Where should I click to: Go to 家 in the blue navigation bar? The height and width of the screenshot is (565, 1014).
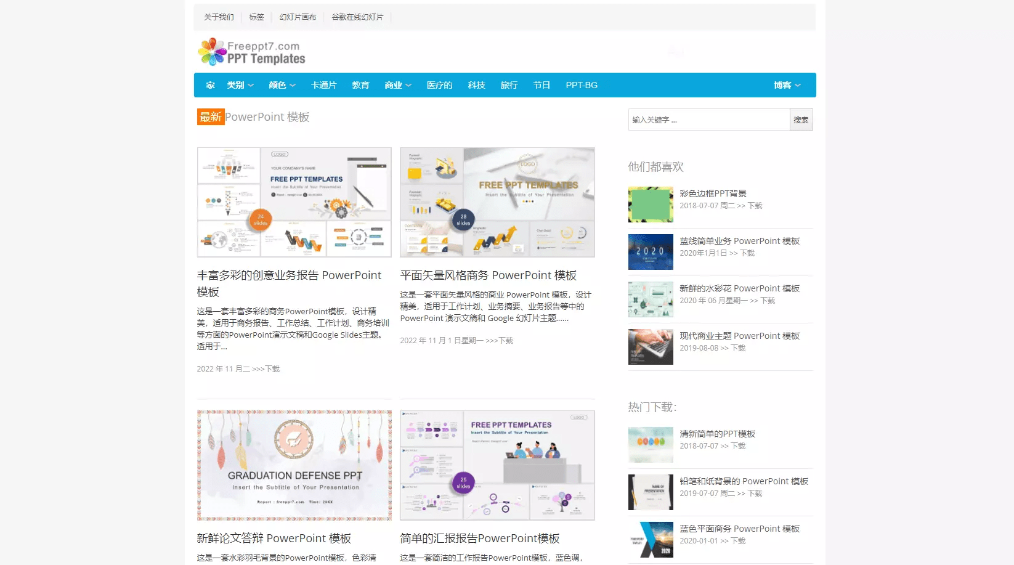[x=210, y=85]
